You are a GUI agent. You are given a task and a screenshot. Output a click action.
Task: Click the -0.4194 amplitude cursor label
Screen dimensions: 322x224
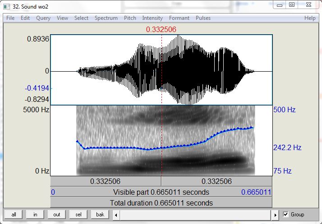[x=37, y=88]
